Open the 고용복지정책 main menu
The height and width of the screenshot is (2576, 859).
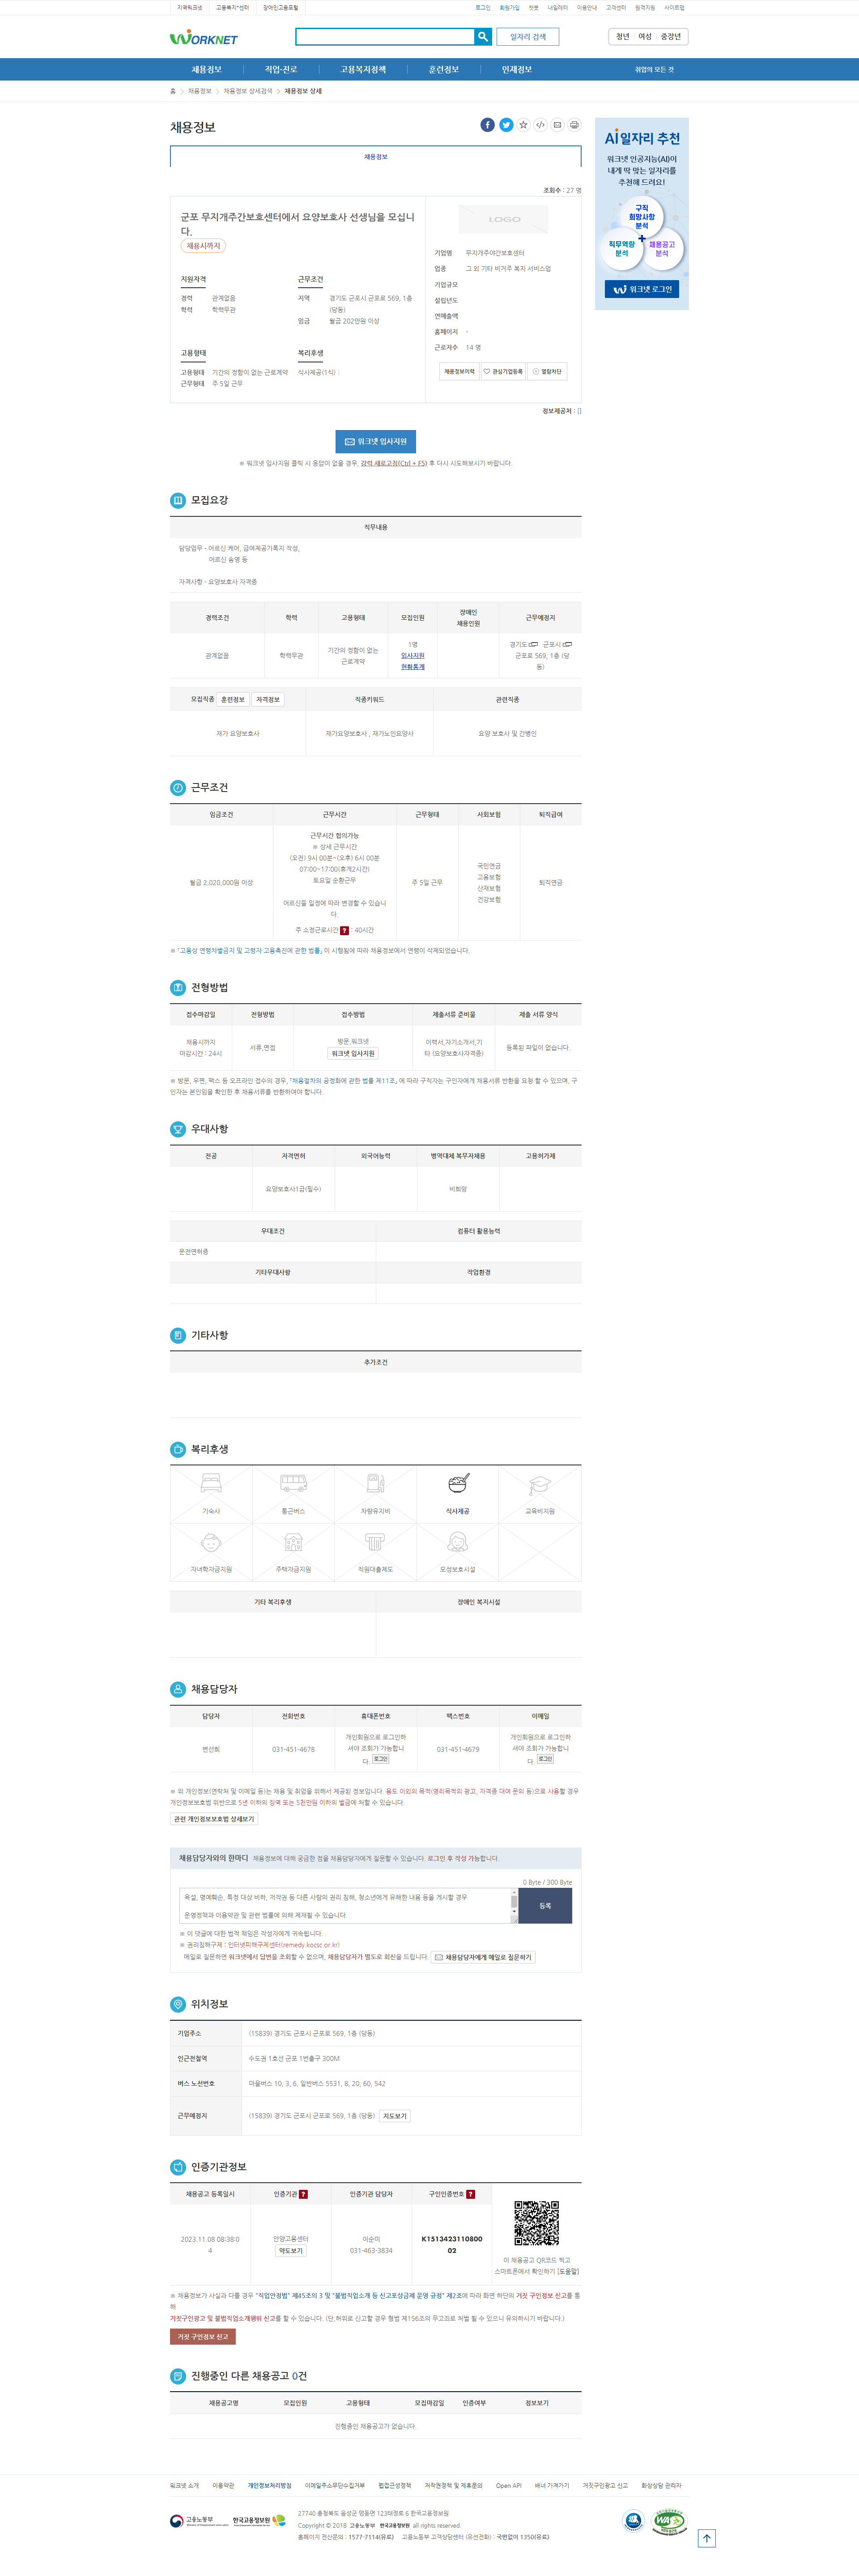pyautogui.click(x=362, y=70)
